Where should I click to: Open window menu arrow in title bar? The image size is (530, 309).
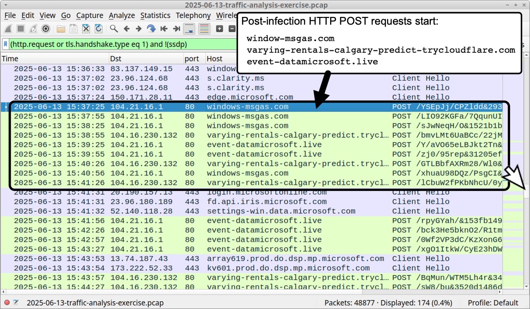[6, 5]
